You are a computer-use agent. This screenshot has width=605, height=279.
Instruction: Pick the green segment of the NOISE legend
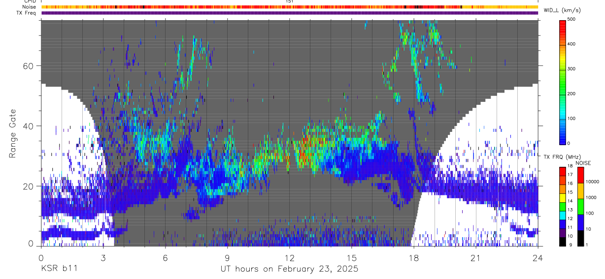coord(580,206)
